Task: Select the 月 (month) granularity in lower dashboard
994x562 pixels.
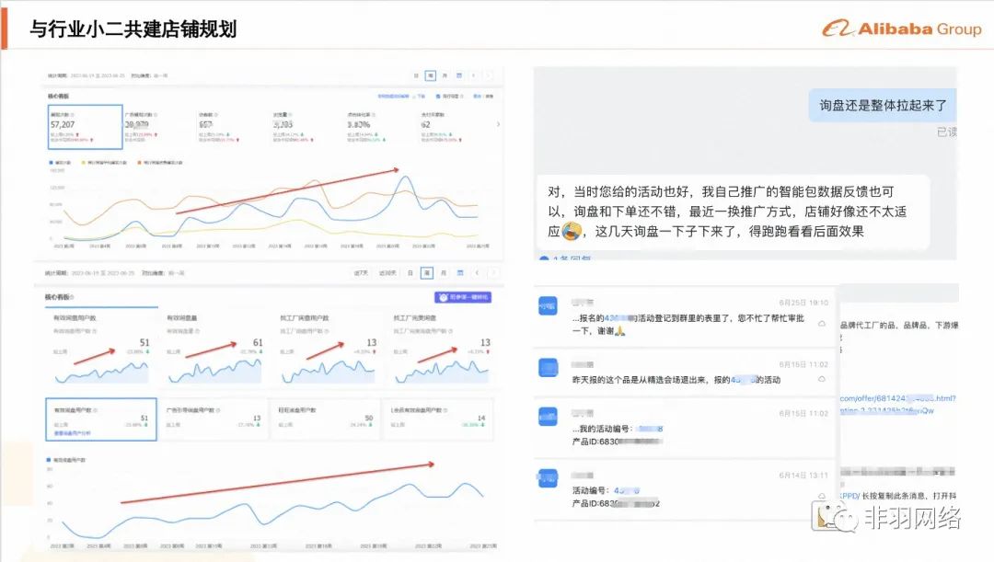Action: pyautogui.click(x=444, y=273)
